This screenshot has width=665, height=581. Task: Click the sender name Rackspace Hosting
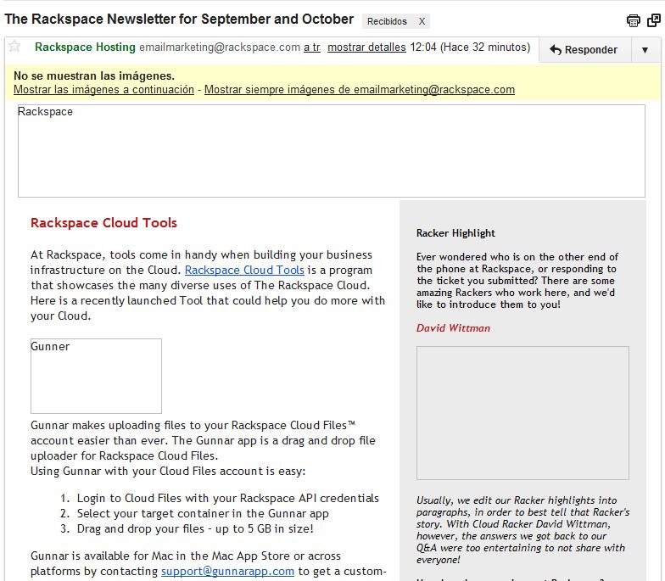click(x=85, y=47)
